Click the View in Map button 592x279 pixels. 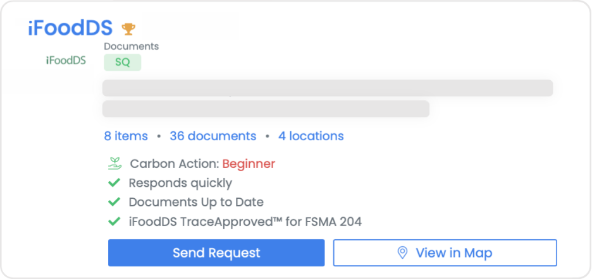[445, 253]
